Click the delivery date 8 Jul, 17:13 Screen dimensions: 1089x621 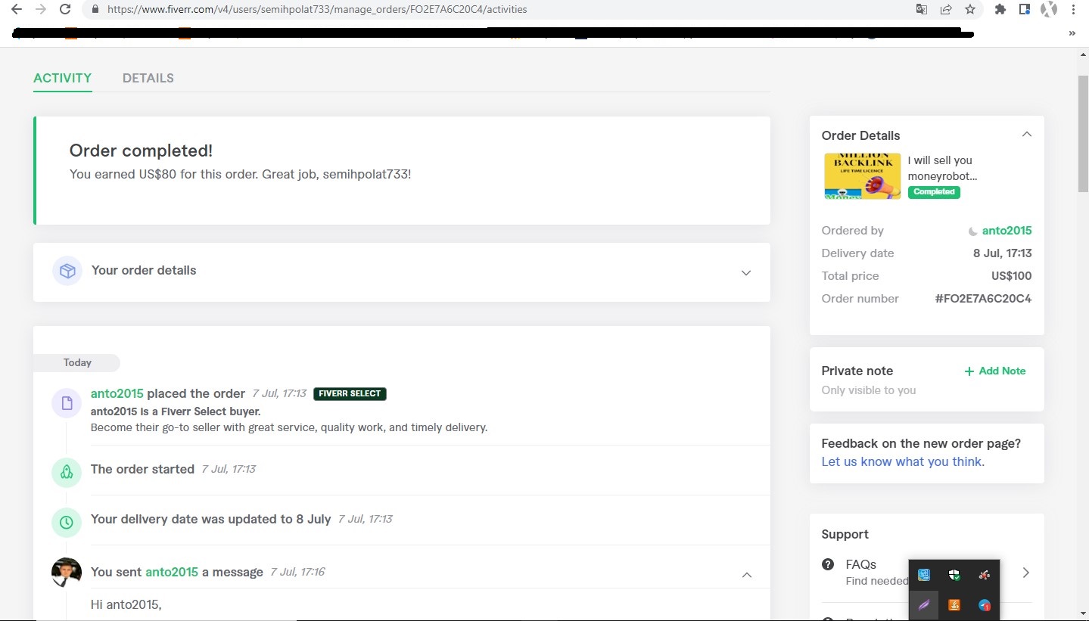click(x=1002, y=253)
